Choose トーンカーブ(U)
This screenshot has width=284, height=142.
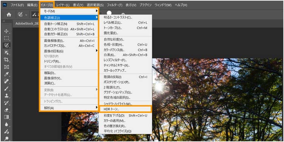[x=125, y=28]
